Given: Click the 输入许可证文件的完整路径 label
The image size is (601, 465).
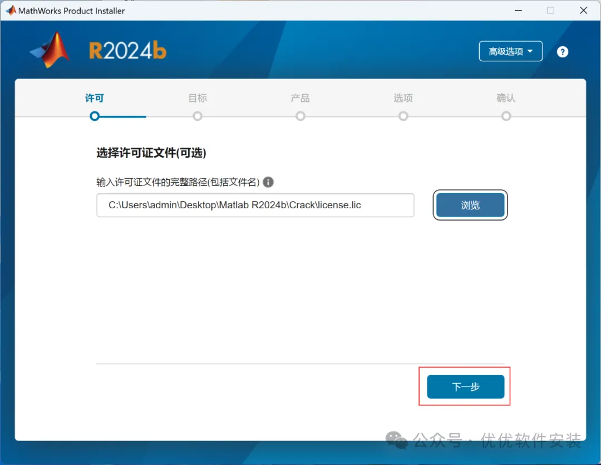Looking at the screenshot, I should pyautogui.click(x=178, y=182).
